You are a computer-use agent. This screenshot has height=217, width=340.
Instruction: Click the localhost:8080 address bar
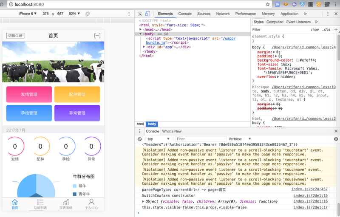139,4
